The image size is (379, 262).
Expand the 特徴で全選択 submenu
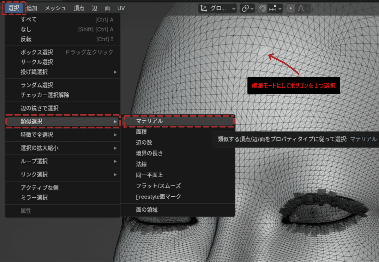[63, 135]
